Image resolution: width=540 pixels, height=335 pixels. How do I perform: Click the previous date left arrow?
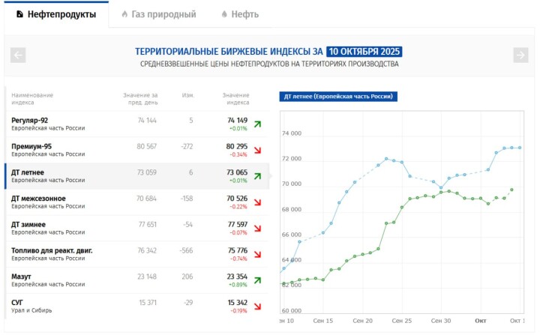(19, 55)
